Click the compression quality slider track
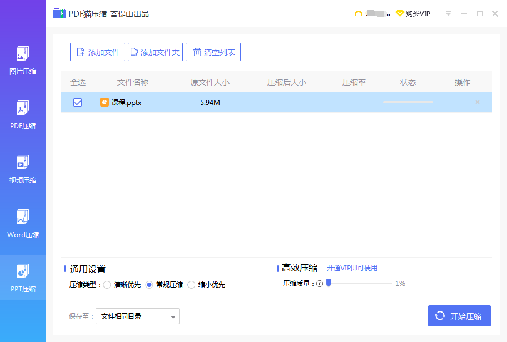The width and height of the screenshot is (507, 342). coord(360,284)
